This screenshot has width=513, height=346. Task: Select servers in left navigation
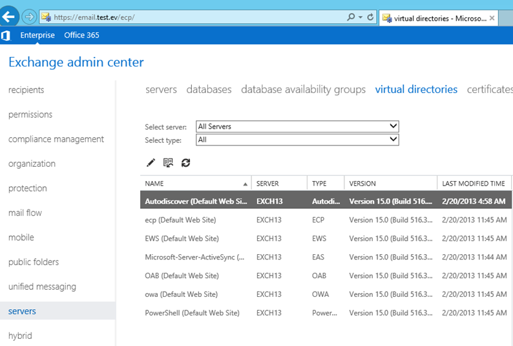coord(58,311)
